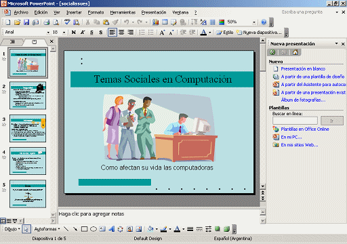
Task: Open the Arial font name dropdown
Action: pyautogui.click(x=48, y=33)
